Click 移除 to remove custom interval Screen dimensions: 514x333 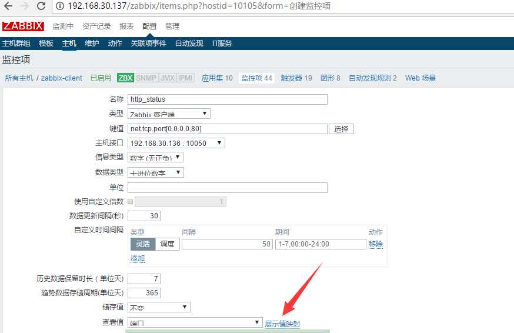(x=376, y=244)
